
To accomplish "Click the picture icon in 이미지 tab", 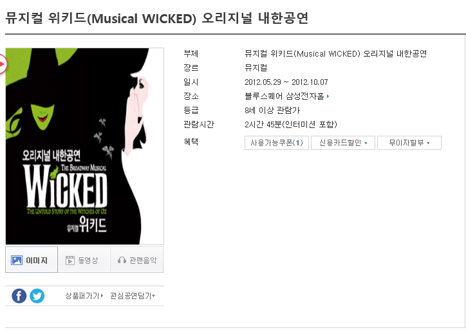I will [x=17, y=260].
